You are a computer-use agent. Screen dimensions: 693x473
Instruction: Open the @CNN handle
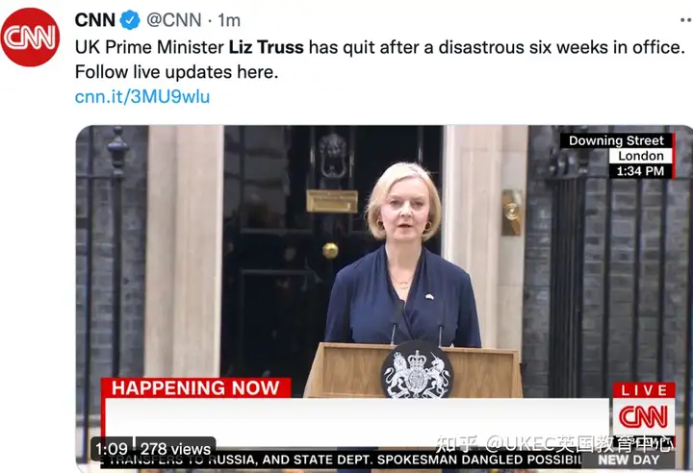(173, 20)
